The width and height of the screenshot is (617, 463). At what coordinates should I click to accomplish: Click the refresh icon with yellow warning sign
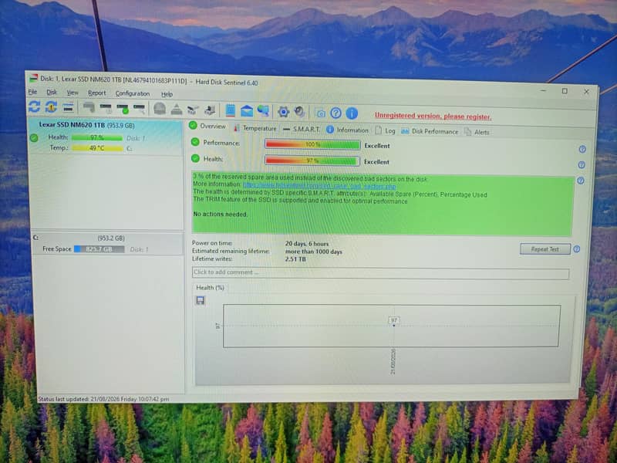pos(51,107)
